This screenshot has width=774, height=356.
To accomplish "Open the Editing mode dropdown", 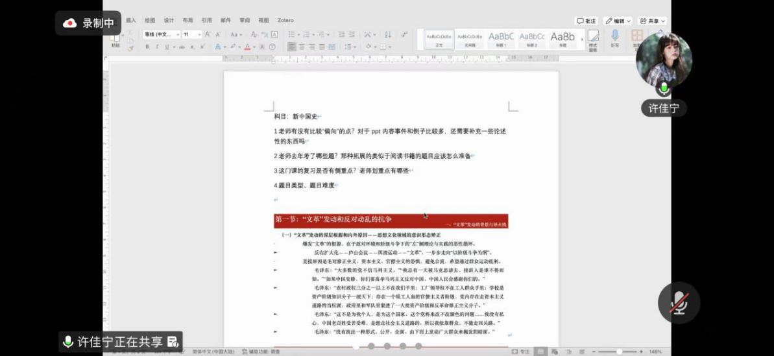I will pos(617,21).
